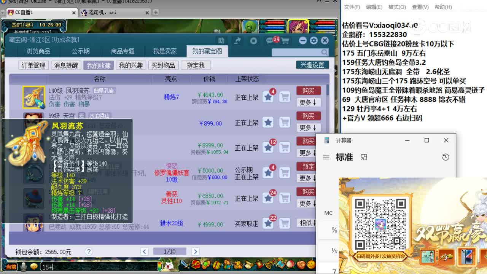This screenshot has height=274, width=487.
Task: Click the share arrow icon in 藏宝阁 header
Action: click(x=238, y=41)
